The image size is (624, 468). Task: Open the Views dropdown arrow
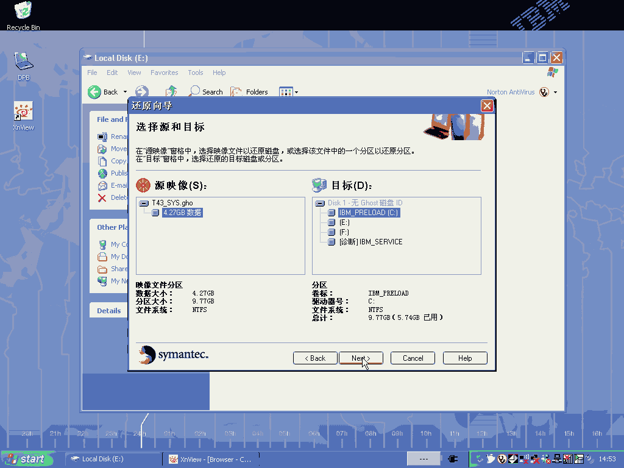(x=297, y=93)
